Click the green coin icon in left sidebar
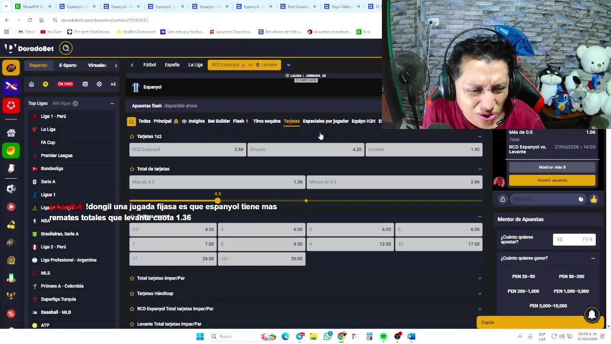 coord(11,150)
